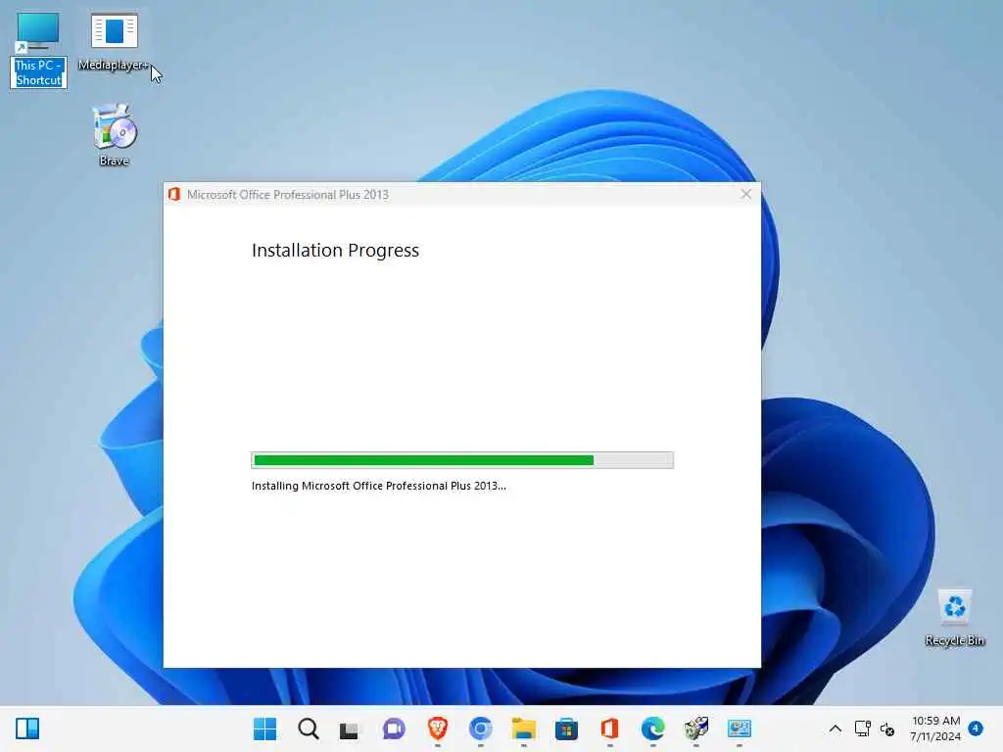Open Task View in the taskbar
This screenshot has width=1003, height=752.
click(349, 729)
